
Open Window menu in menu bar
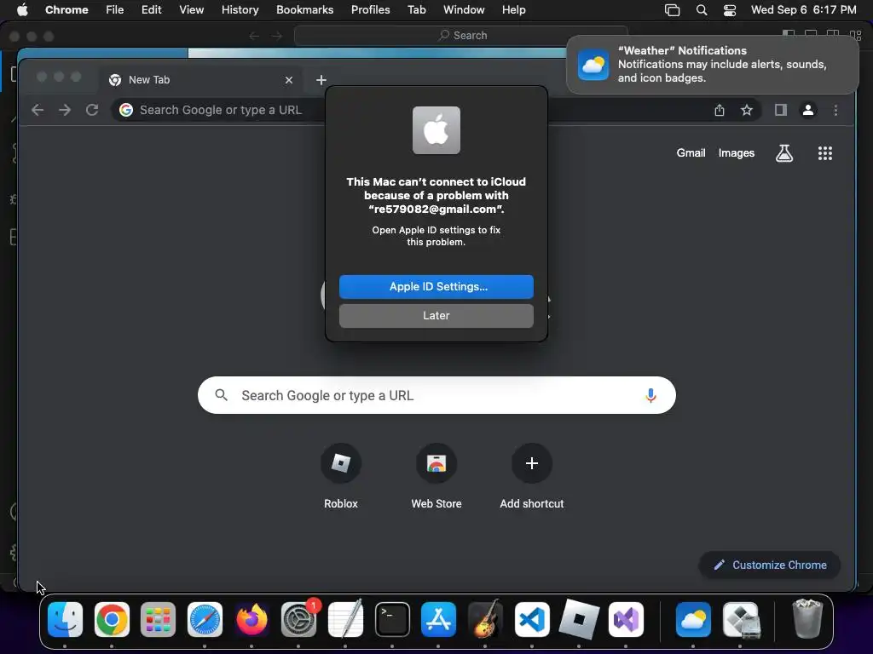point(464,9)
